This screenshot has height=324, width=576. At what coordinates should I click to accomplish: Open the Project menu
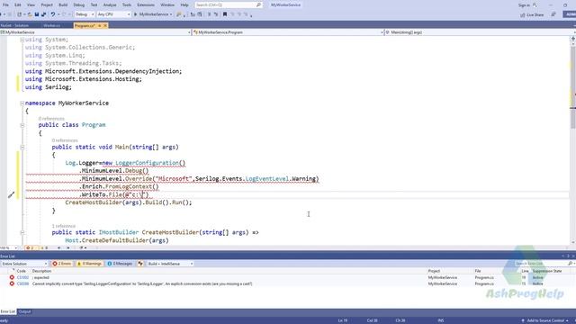[47, 5]
